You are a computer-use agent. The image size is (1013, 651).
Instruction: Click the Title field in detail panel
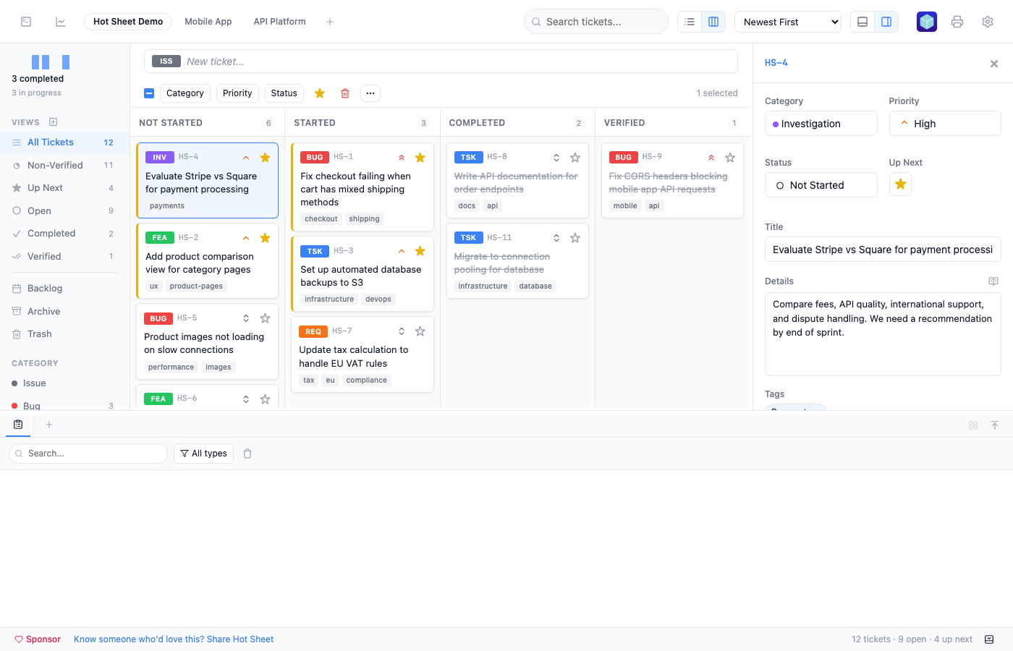(883, 250)
